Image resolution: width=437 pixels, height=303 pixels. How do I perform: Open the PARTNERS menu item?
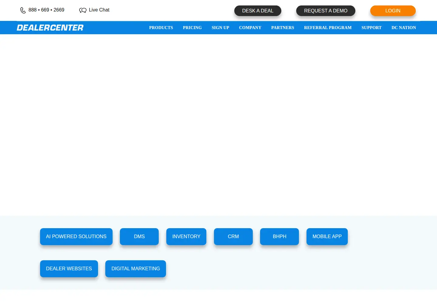283,28
